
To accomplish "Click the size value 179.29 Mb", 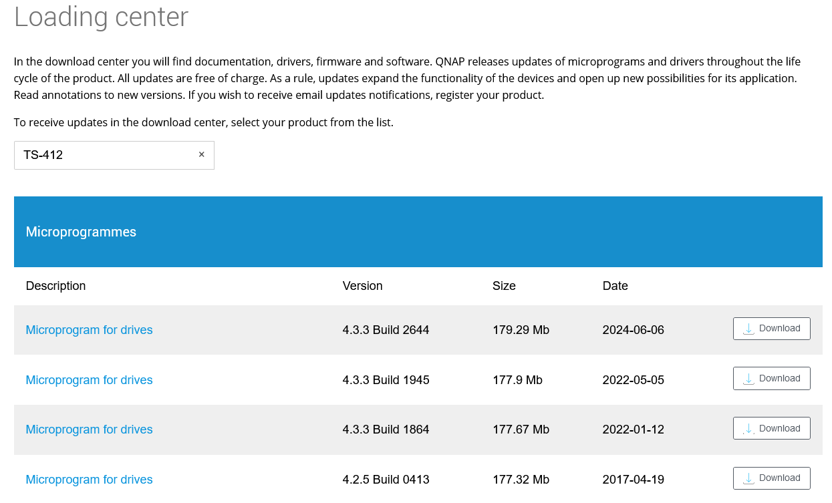I will (x=521, y=330).
